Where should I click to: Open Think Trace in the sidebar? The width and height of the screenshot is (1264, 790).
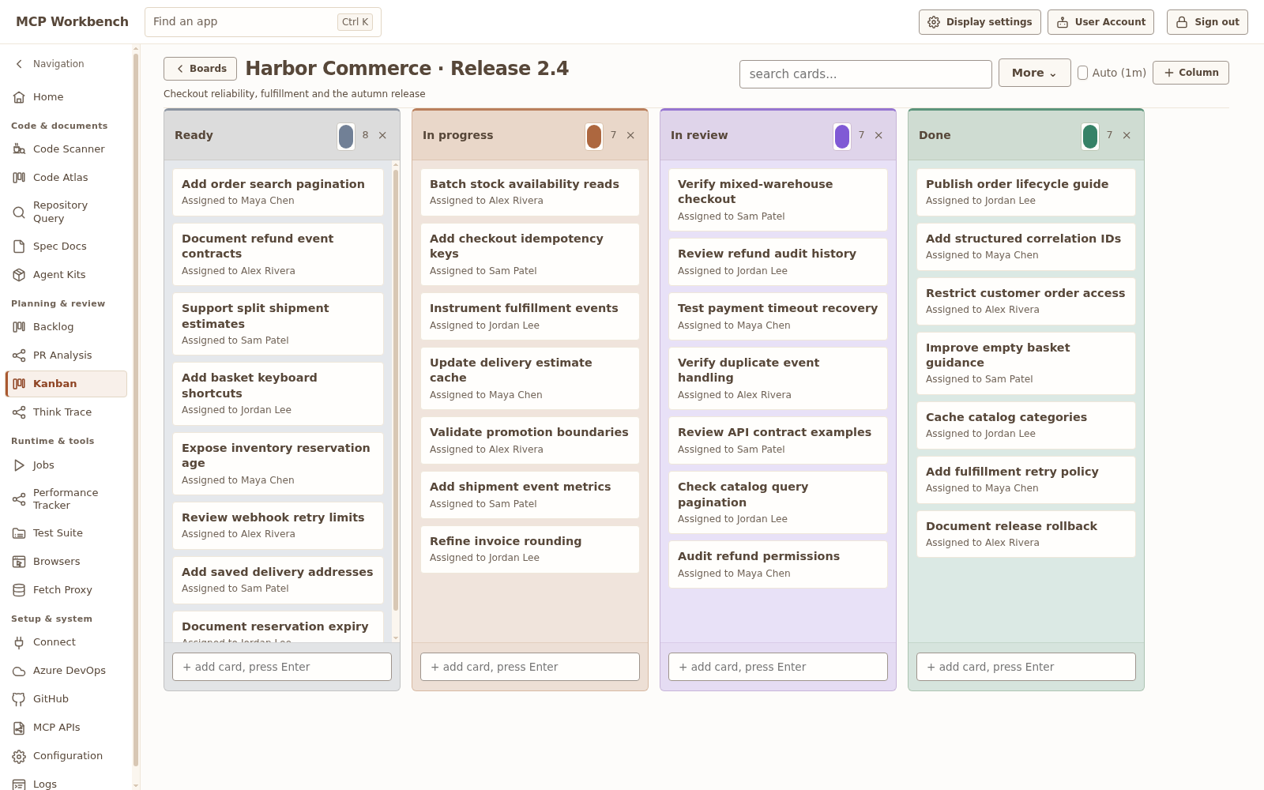coord(66,412)
